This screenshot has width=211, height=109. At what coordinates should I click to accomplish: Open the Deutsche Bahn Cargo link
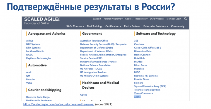click(38, 97)
